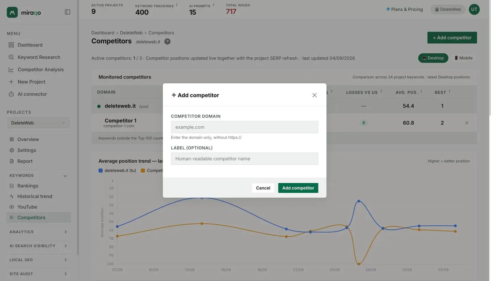Click the Historical trend pulse icon

pos(12,196)
